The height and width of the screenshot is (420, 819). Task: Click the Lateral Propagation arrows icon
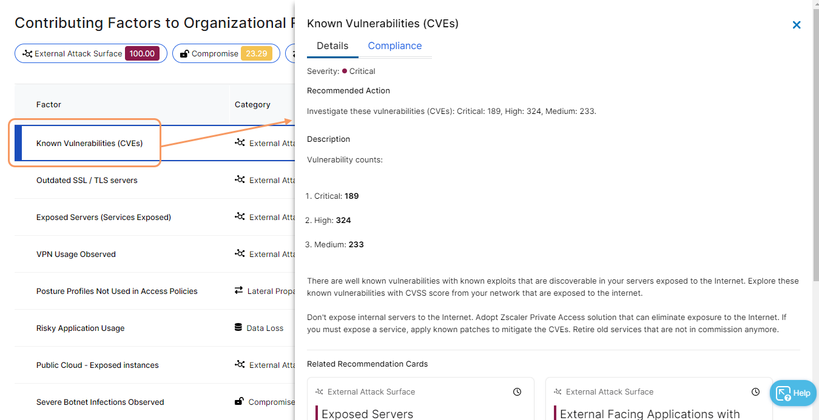click(x=239, y=291)
